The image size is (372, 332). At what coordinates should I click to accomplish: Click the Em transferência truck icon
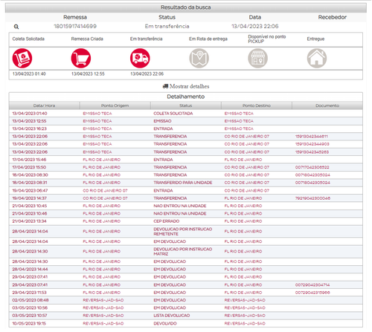(x=140, y=58)
